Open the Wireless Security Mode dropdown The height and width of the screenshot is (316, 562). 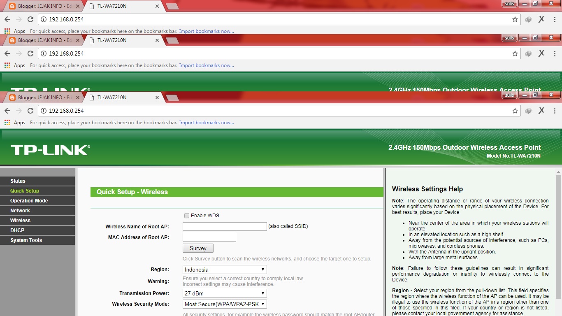(x=225, y=304)
